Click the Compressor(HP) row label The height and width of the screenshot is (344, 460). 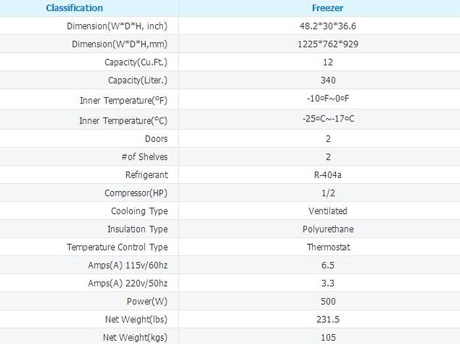(136, 193)
